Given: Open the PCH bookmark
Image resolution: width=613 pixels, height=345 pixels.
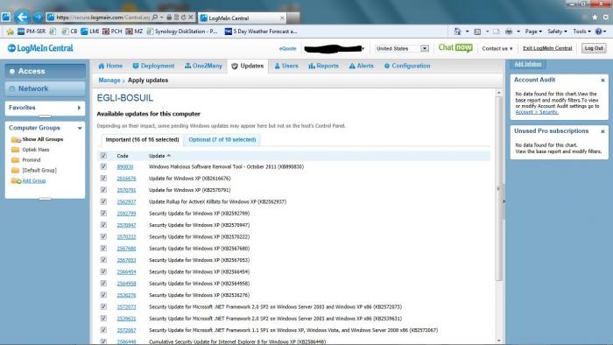Looking at the screenshot, I should click(x=112, y=32).
